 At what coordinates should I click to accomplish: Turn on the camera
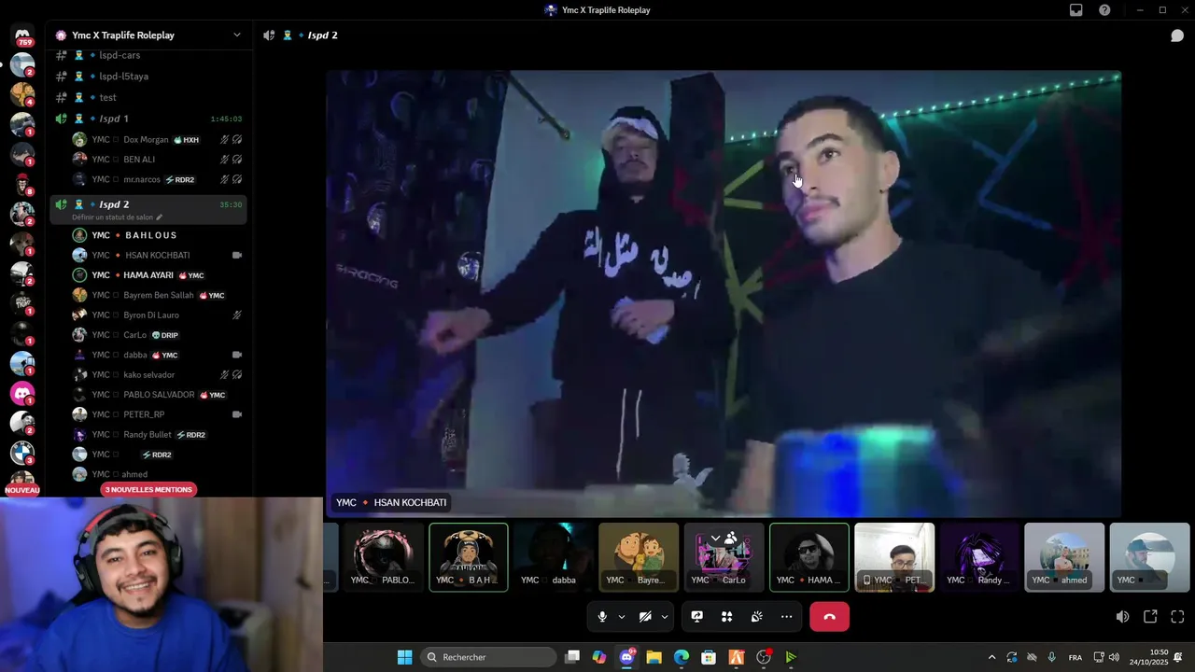pos(645,617)
